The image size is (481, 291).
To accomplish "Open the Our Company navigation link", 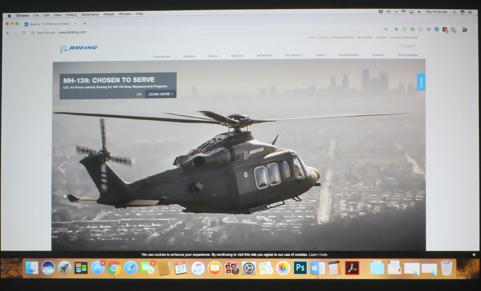I will [x=408, y=55].
